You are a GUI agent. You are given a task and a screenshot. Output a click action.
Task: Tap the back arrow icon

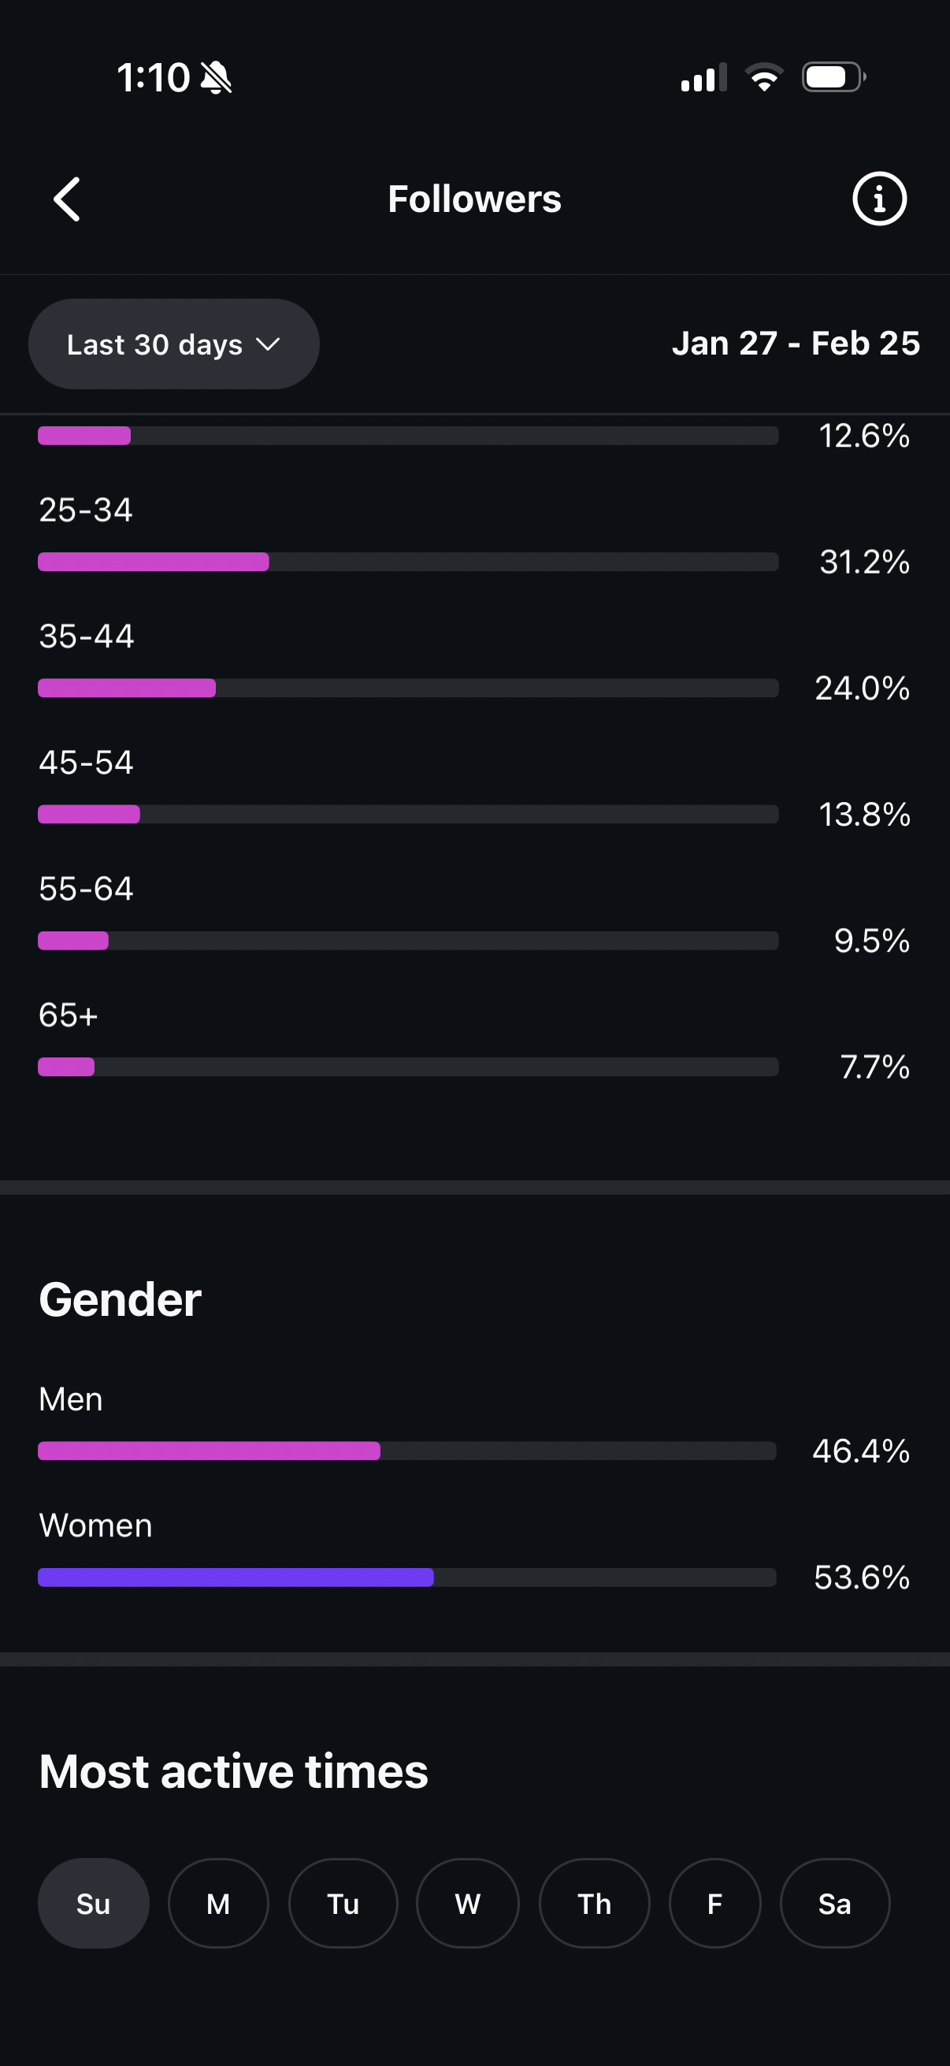(67, 199)
